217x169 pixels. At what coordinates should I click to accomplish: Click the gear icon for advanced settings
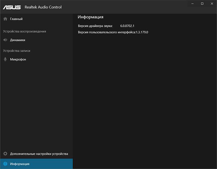click(5, 154)
